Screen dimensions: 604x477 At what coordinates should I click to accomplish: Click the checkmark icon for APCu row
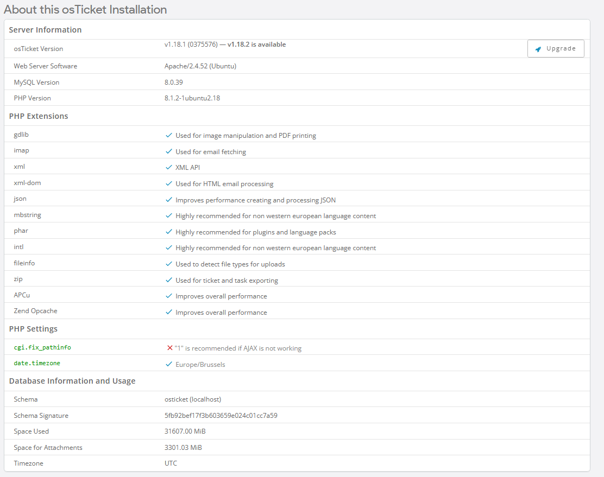[169, 296]
